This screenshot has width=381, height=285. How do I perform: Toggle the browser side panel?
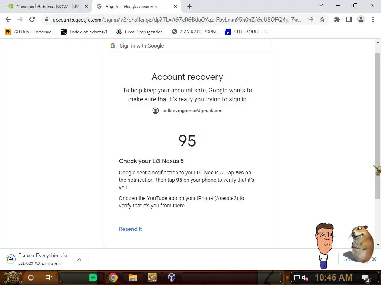click(x=349, y=19)
